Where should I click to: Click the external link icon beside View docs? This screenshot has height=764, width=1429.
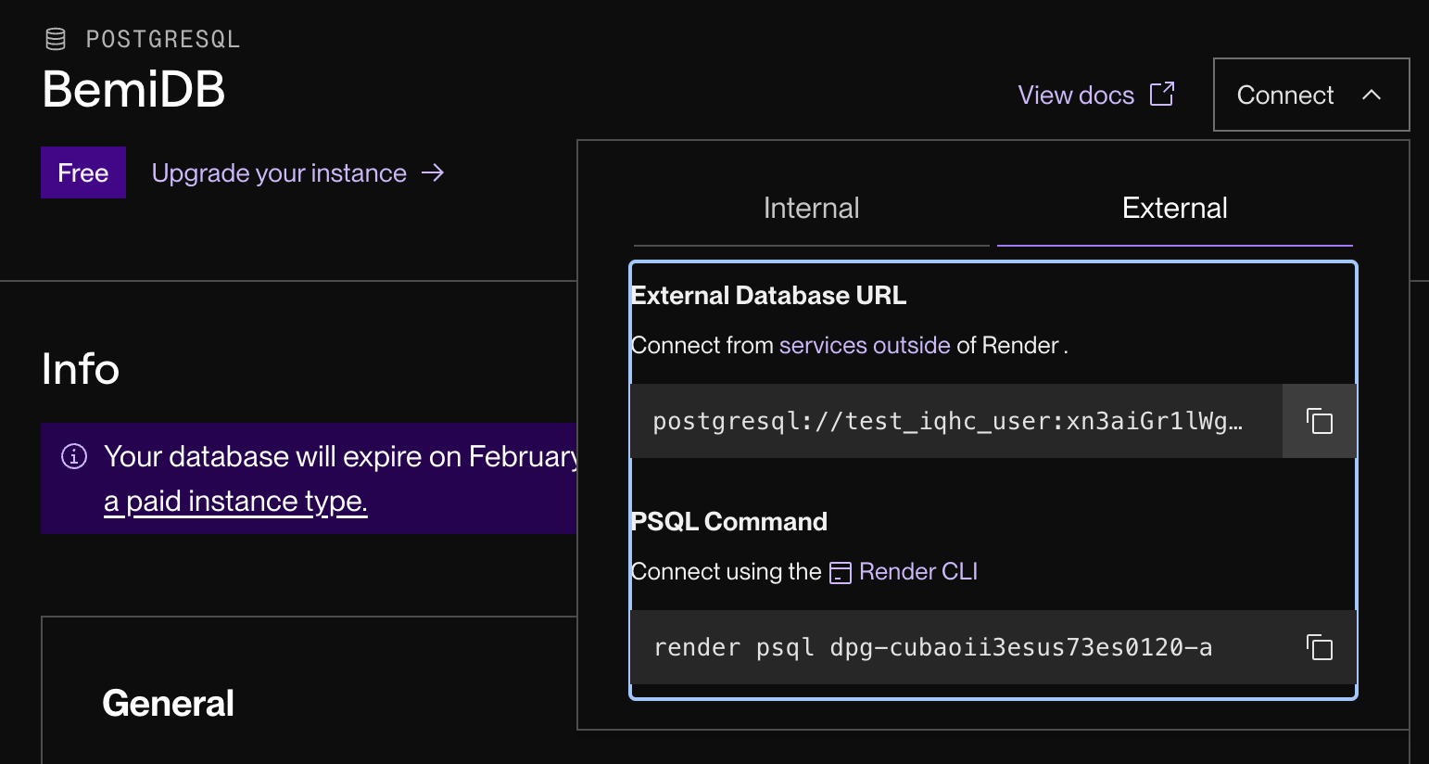[1162, 94]
